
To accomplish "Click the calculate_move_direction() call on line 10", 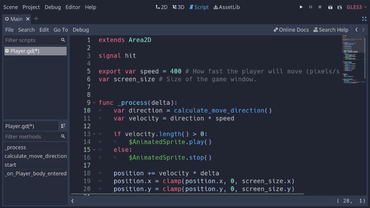I will point(223,110).
